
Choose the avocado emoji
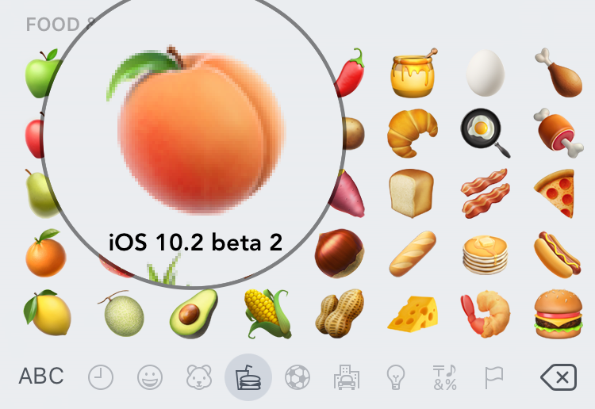click(x=194, y=314)
